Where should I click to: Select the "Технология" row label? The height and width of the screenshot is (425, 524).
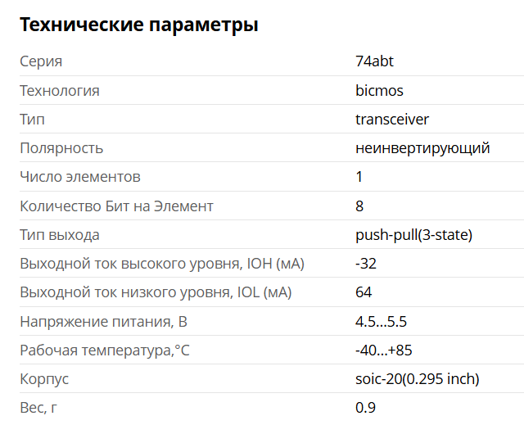[x=60, y=91]
